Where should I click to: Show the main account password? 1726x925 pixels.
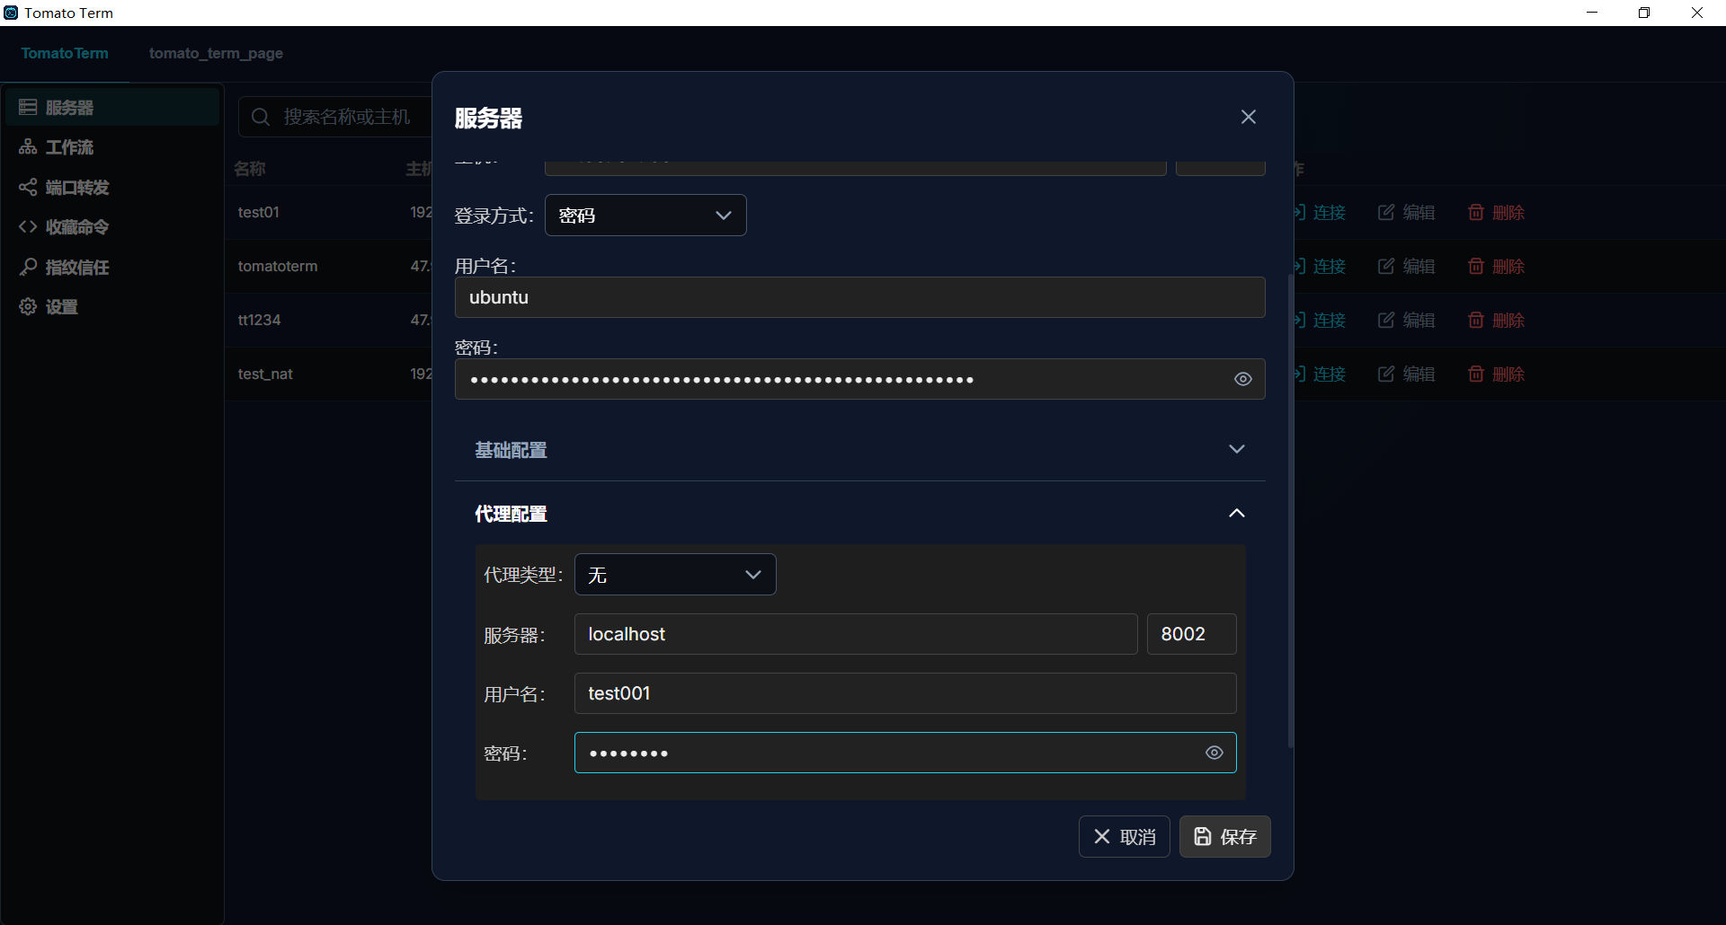click(x=1243, y=379)
